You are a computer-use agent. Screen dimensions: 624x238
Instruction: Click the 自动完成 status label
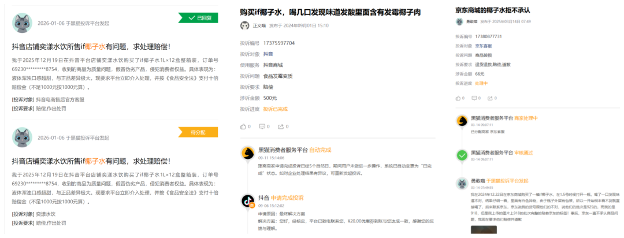[320, 150]
